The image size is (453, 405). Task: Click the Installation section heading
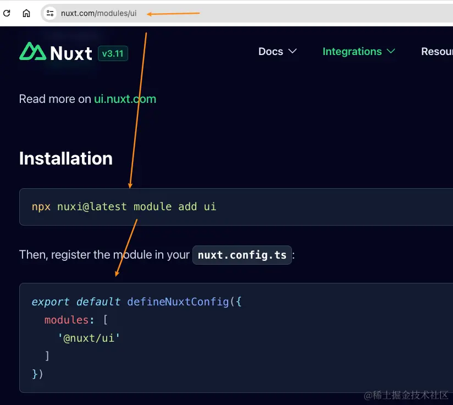click(x=66, y=158)
